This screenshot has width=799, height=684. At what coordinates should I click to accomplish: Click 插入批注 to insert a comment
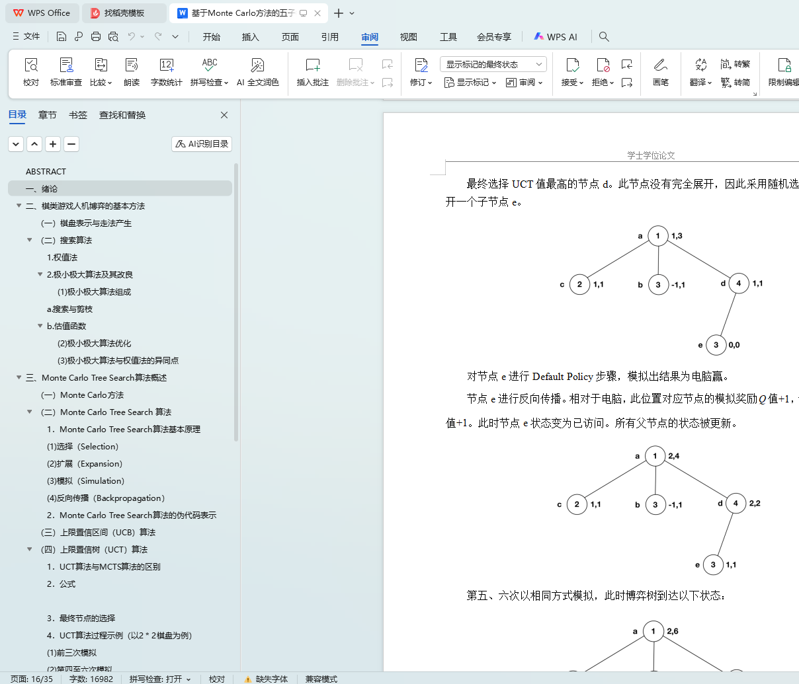(313, 71)
